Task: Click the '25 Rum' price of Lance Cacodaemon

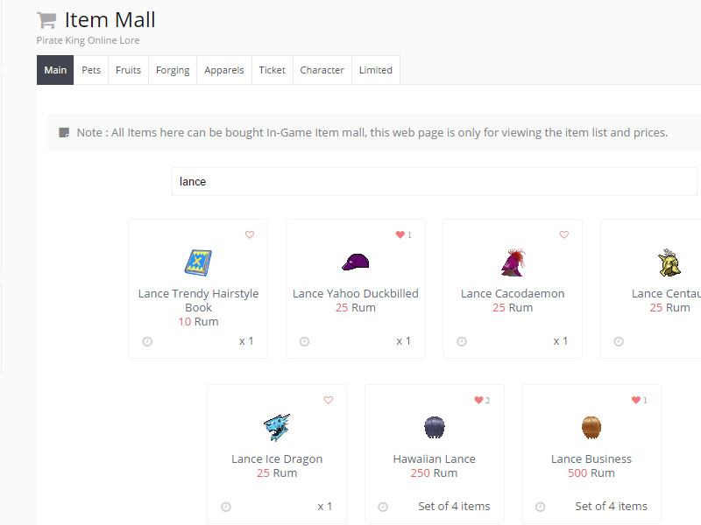Action: (x=513, y=308)
